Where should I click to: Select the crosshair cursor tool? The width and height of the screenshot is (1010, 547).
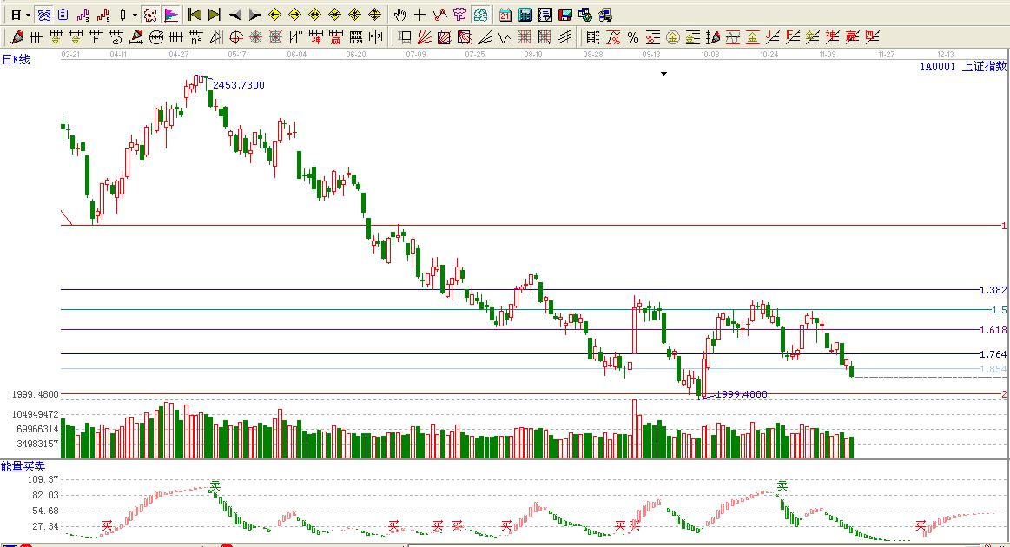point(419,15)
